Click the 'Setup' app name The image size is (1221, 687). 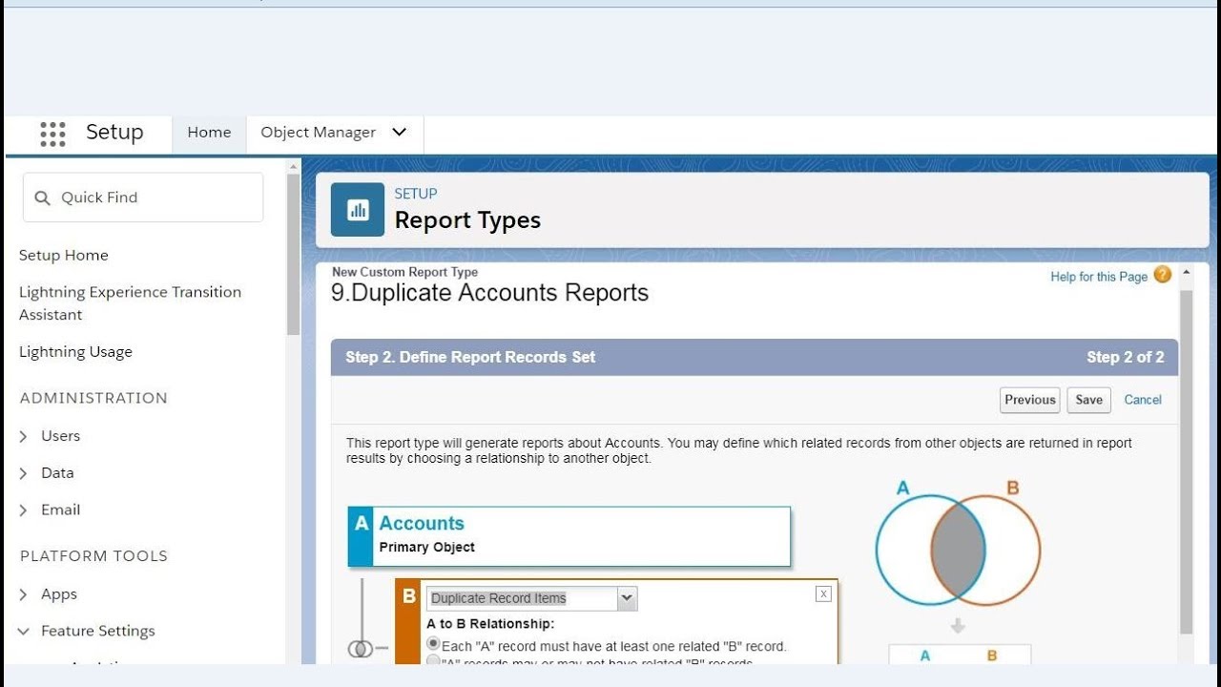click(x=114, y=133)
